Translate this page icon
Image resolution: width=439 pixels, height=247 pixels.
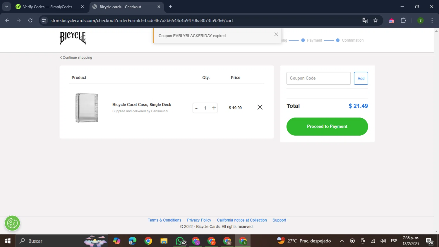pos(365,21)
